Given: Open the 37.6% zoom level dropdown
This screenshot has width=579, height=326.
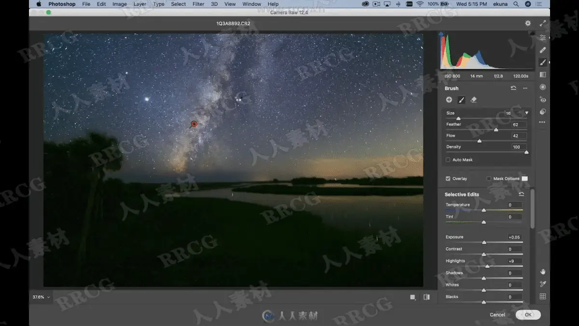Looking at the screenshot, I should point(41,297).
